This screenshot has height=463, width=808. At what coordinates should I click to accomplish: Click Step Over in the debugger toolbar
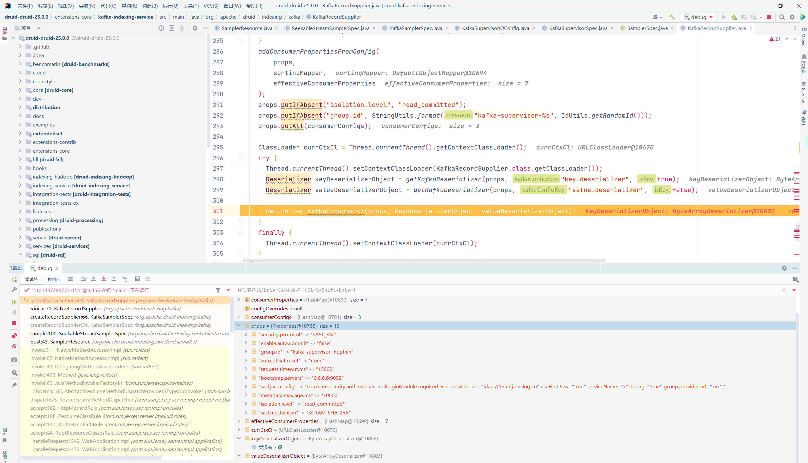(x=83, y=279)
